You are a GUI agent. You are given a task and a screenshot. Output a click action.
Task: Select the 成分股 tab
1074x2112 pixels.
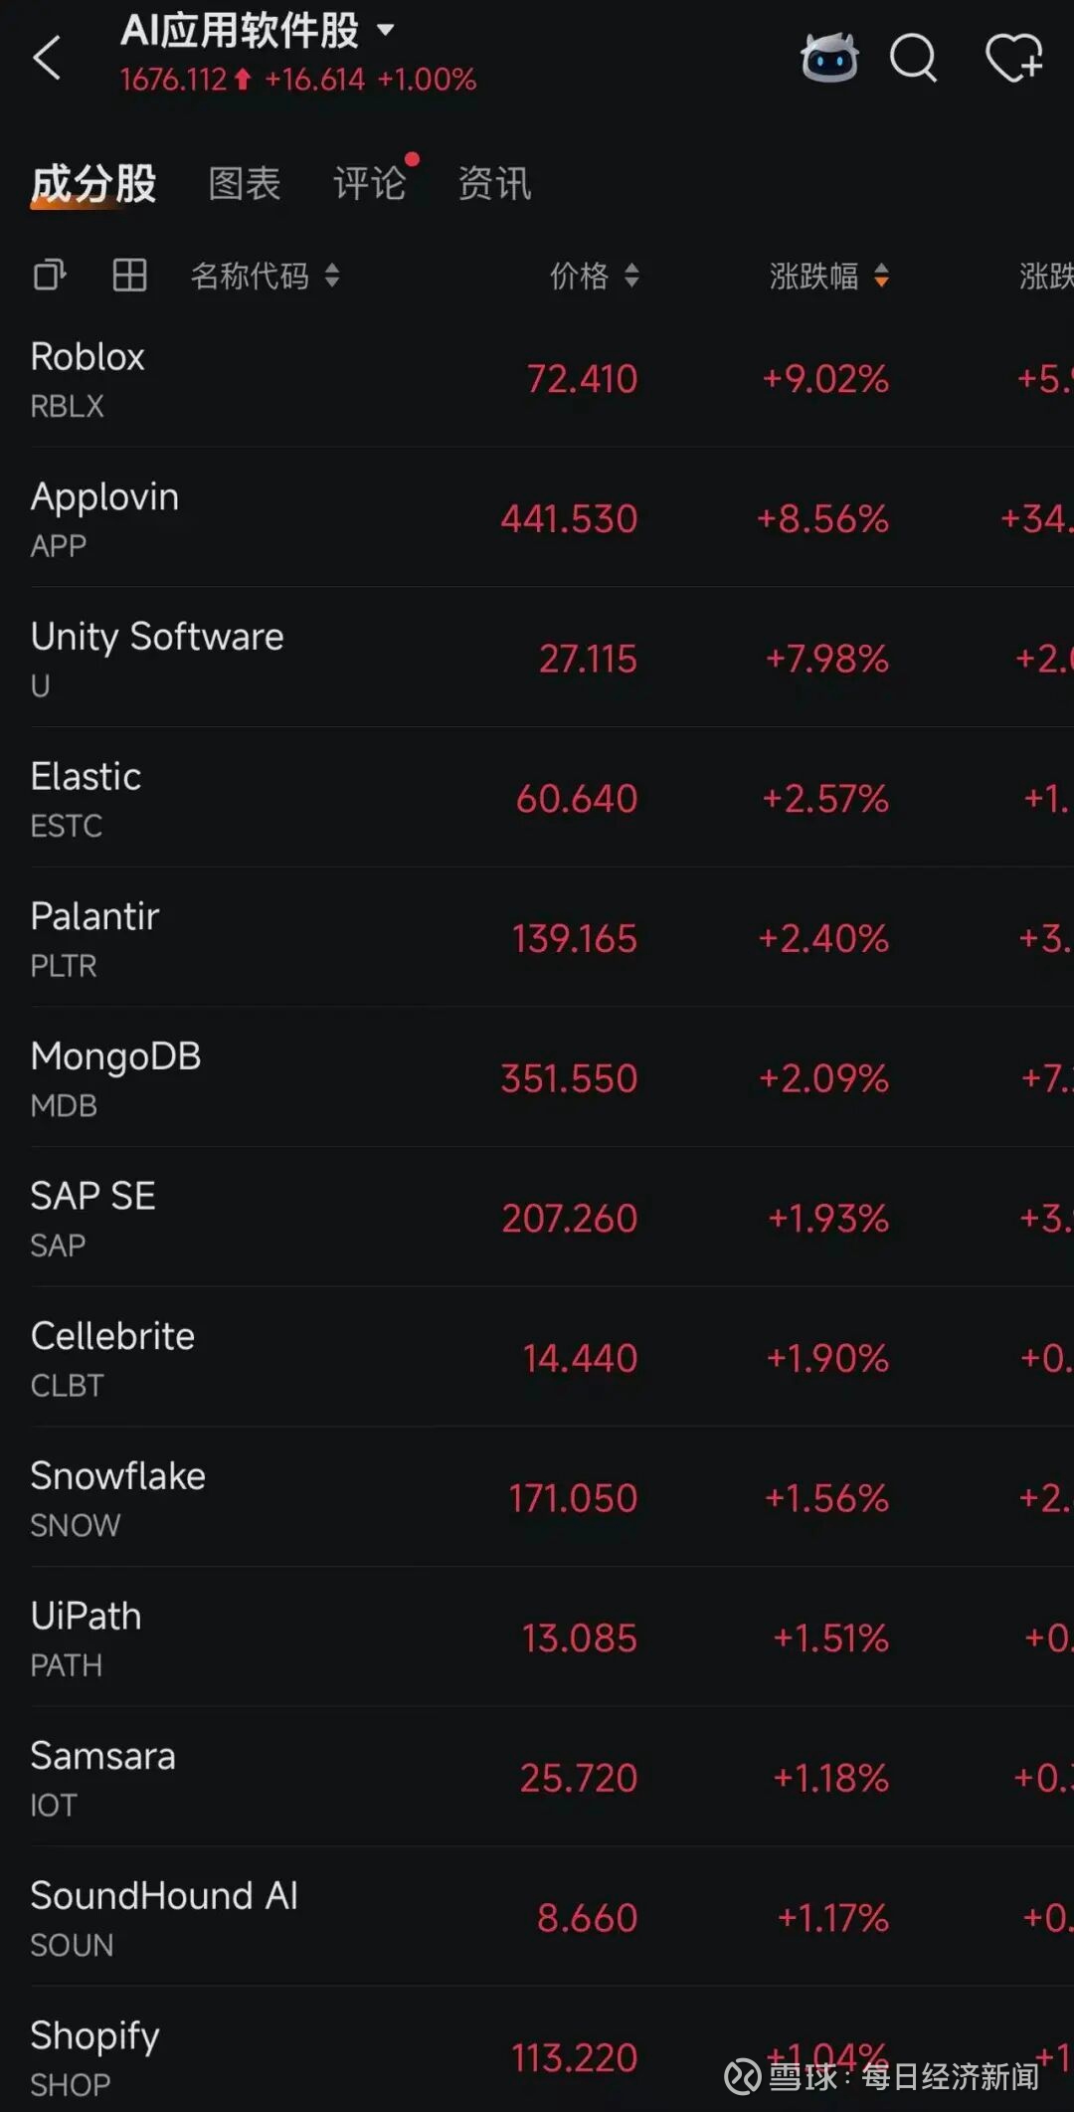coord(93,184)
